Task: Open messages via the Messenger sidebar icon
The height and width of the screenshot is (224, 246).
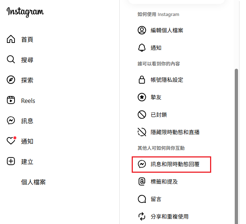Action: [x=11, y=121]
